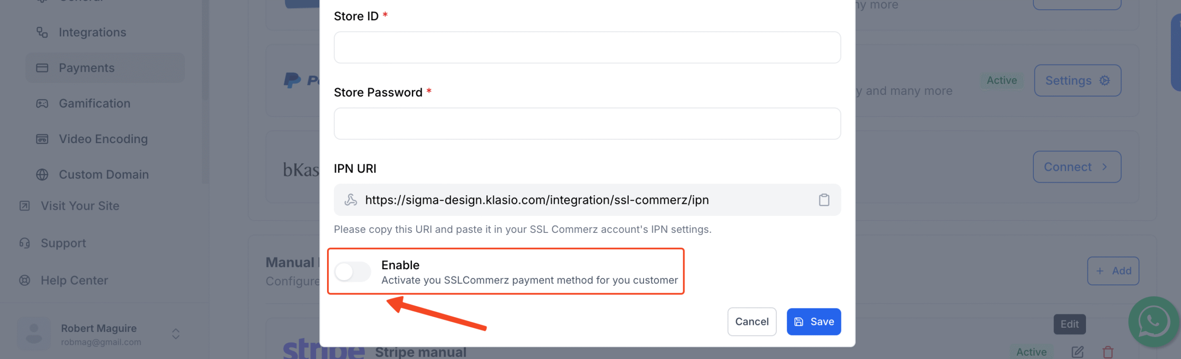Click the Stripe manual Active badge

pos(1031,352)
